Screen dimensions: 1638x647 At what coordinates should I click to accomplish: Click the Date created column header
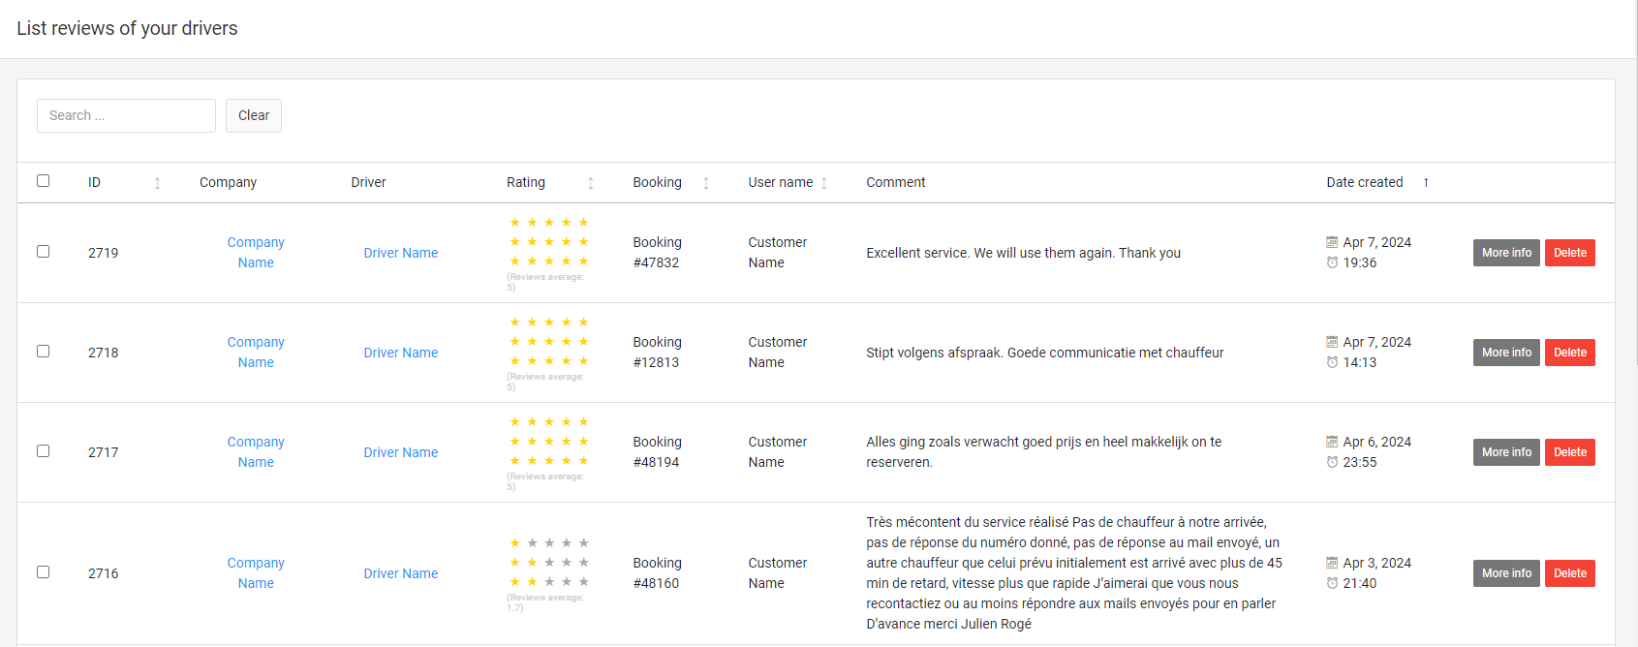[1364, 182]
